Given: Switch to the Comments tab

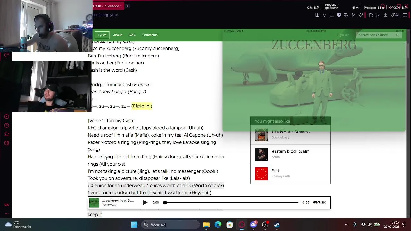Looking at the screenshot, I should tap(150, 35).
